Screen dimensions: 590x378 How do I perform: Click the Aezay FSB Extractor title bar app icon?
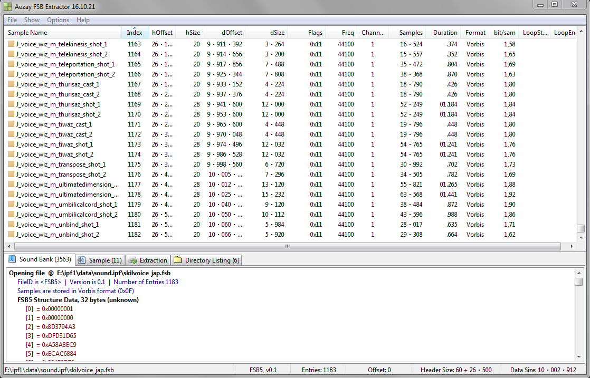[x=7, y=6]
